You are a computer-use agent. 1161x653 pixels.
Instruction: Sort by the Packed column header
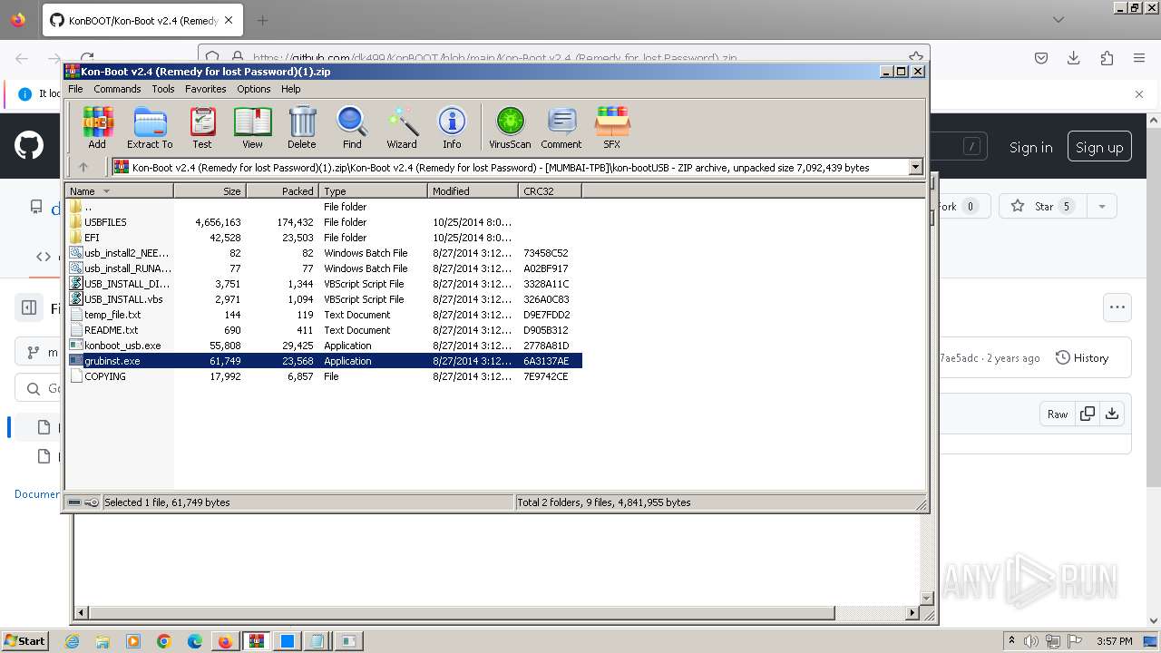click(x=282, y=190)
